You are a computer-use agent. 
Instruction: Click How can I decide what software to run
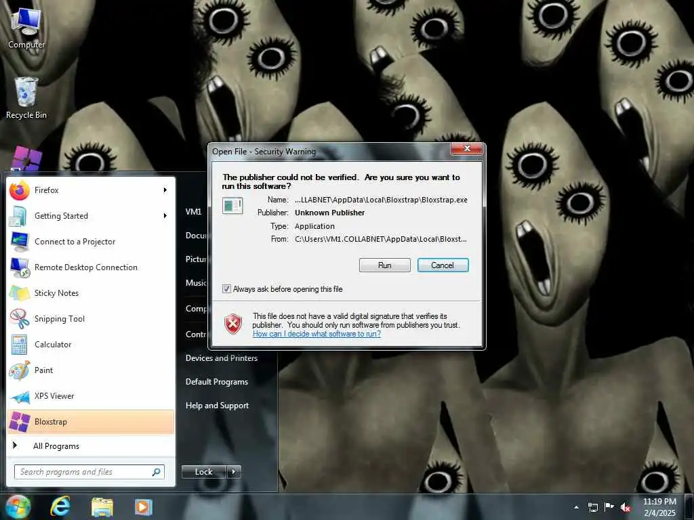tap(317, 334)
